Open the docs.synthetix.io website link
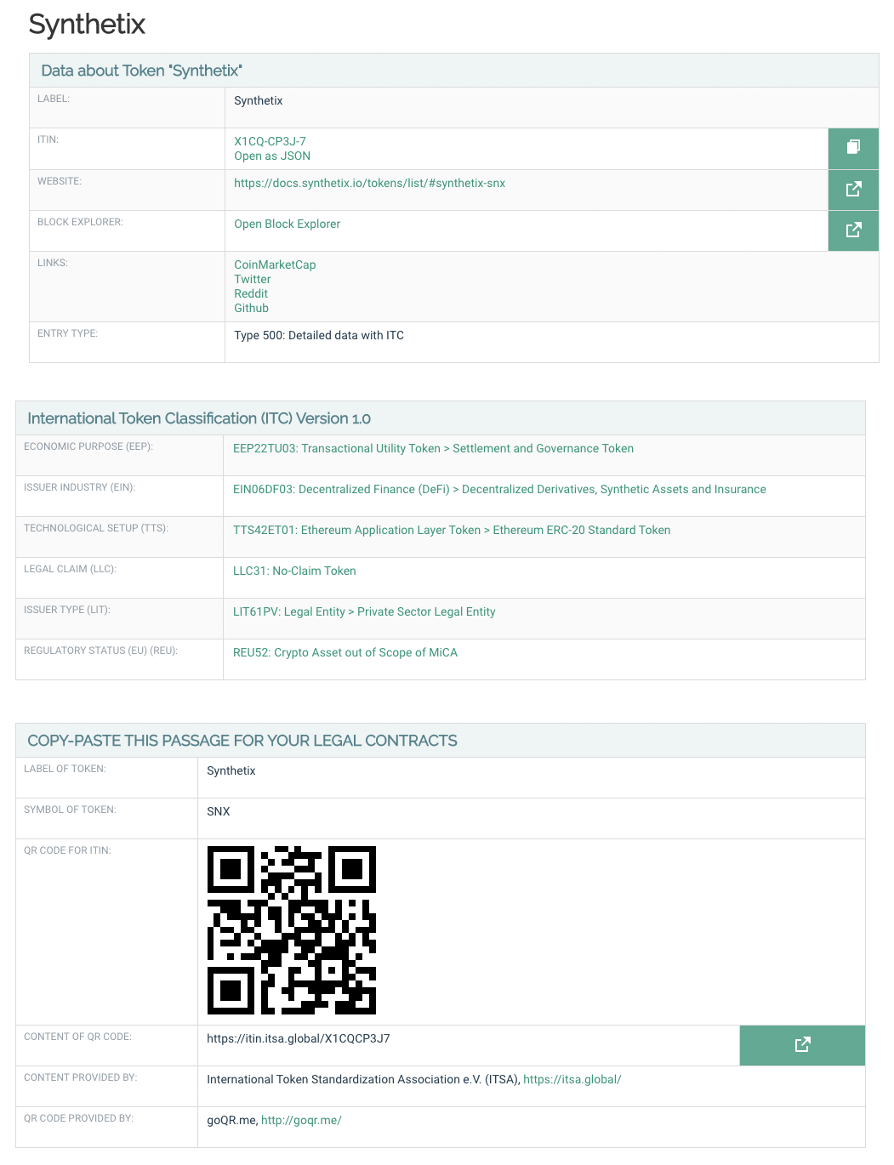This screenshot has height=1165, width=894. [x=369, y=183]
